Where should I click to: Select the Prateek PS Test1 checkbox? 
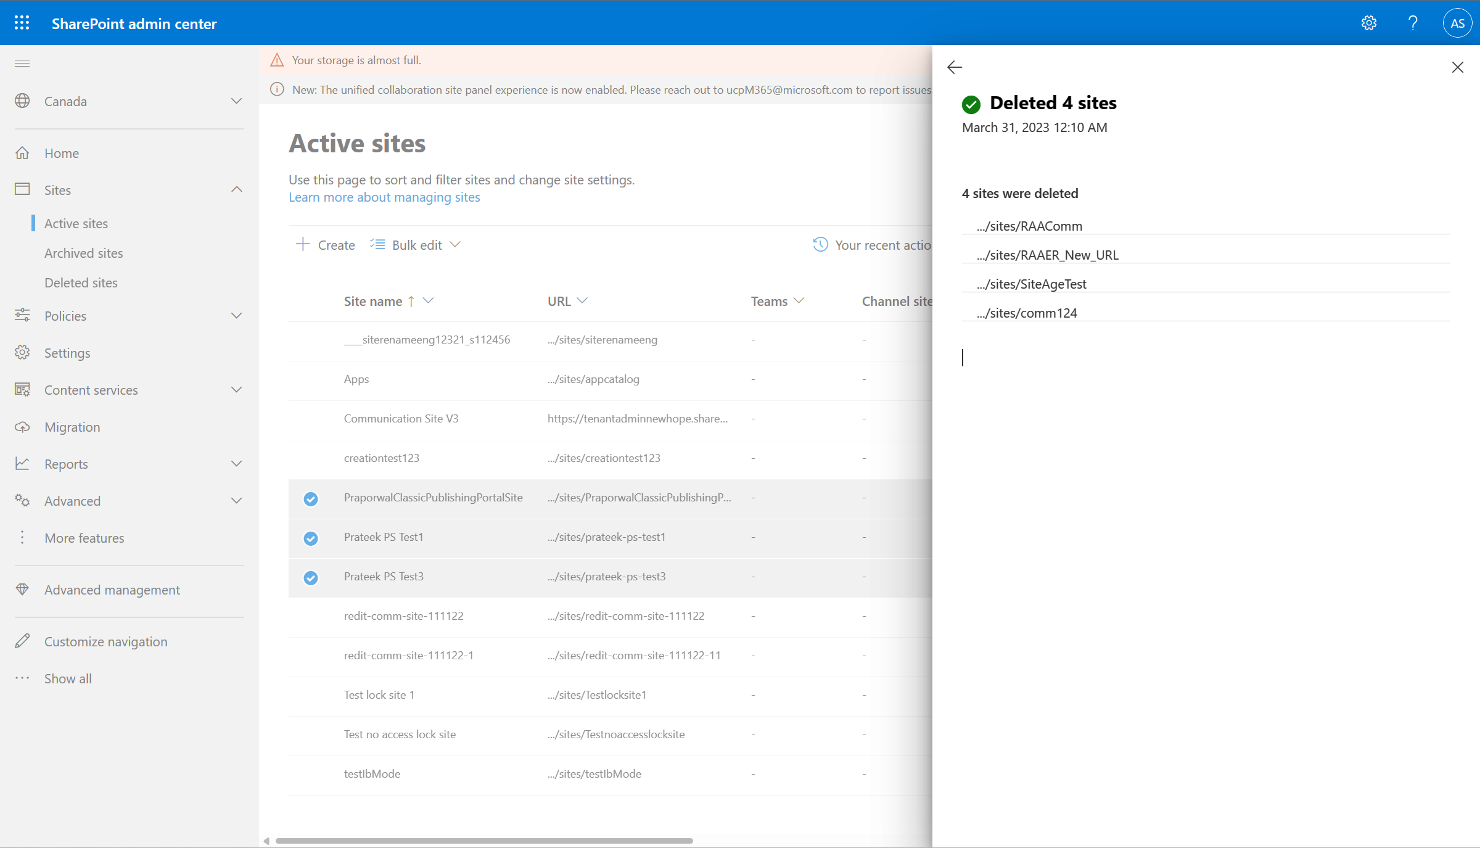(x=311, y=537)
